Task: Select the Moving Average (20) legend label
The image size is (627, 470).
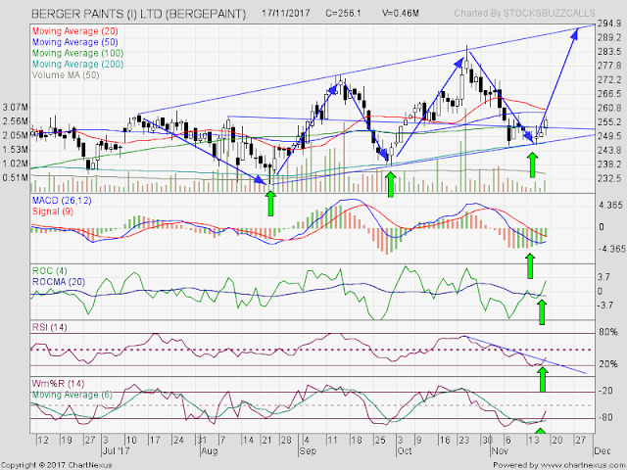Action: (x=74, y=30)
